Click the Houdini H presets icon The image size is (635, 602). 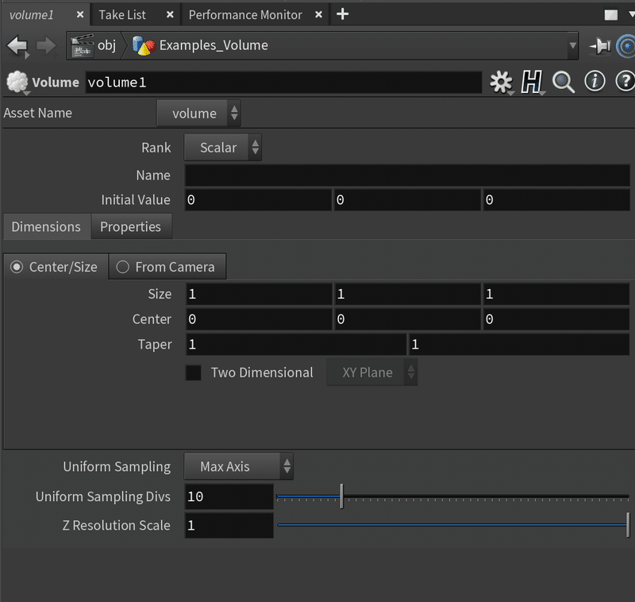(531, 82)
